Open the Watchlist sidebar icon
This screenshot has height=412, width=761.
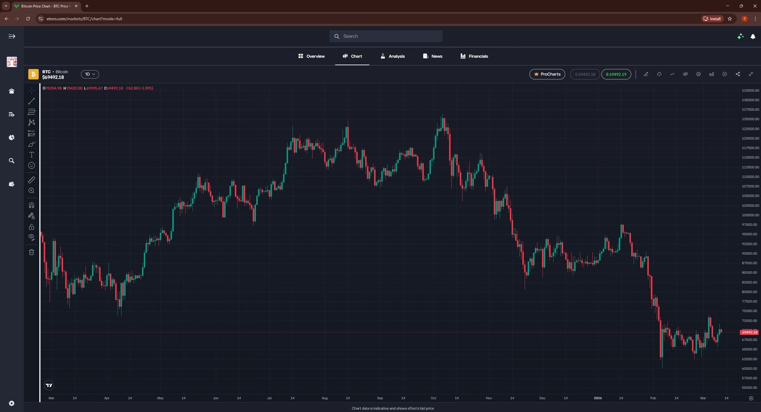[11, 114]
